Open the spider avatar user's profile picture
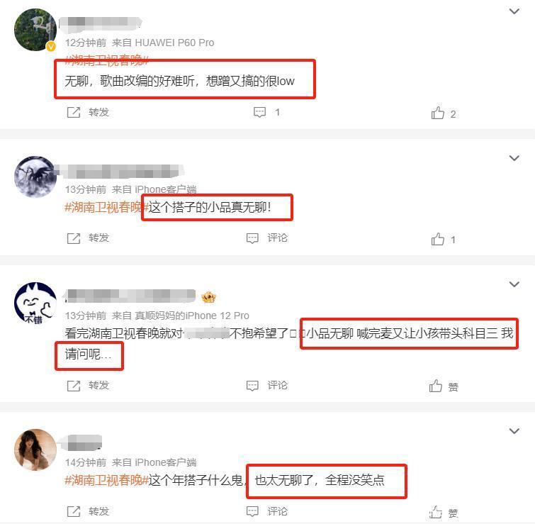535x524 pixels. 35,177
